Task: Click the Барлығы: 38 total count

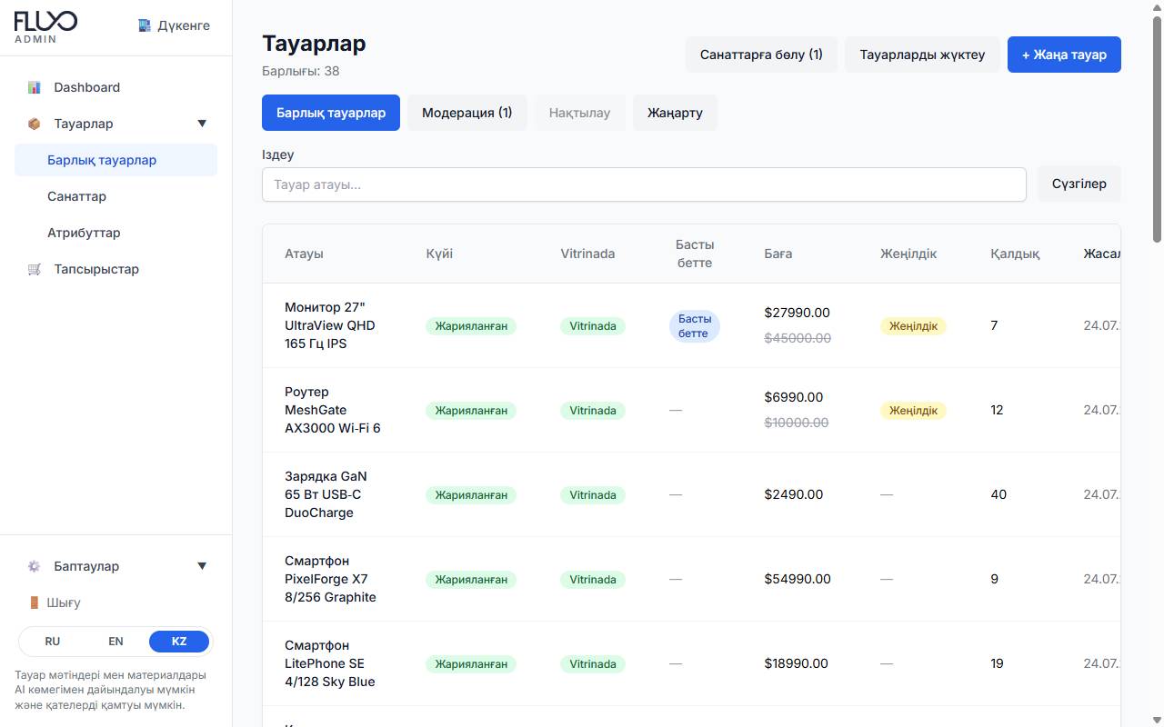Action: tap(301, 71)
